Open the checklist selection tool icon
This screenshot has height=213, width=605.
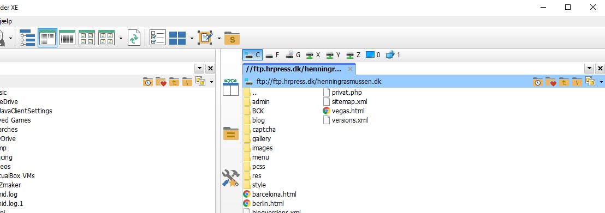(x=157, y=38)
